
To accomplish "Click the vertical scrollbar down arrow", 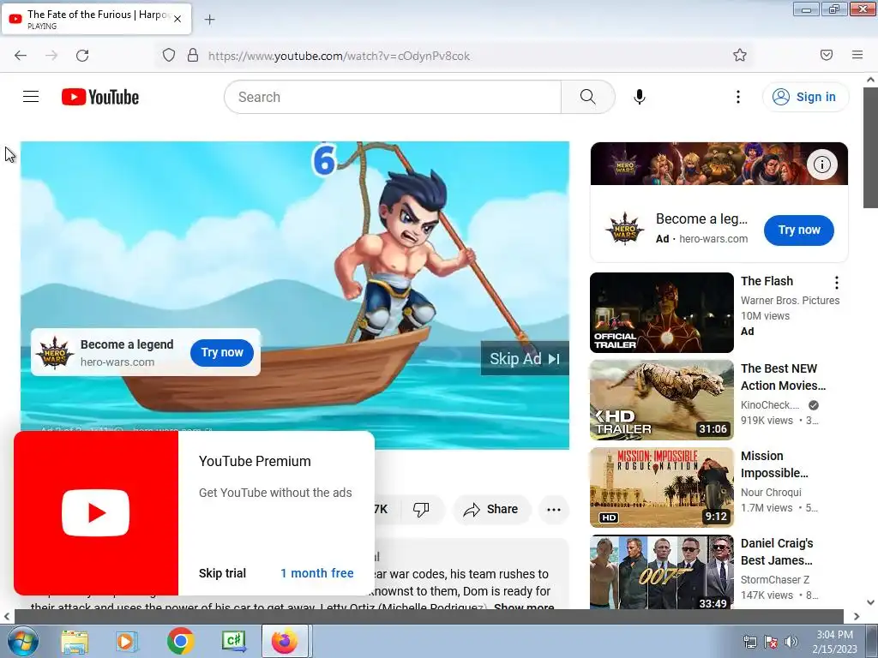I will [871, 602].
